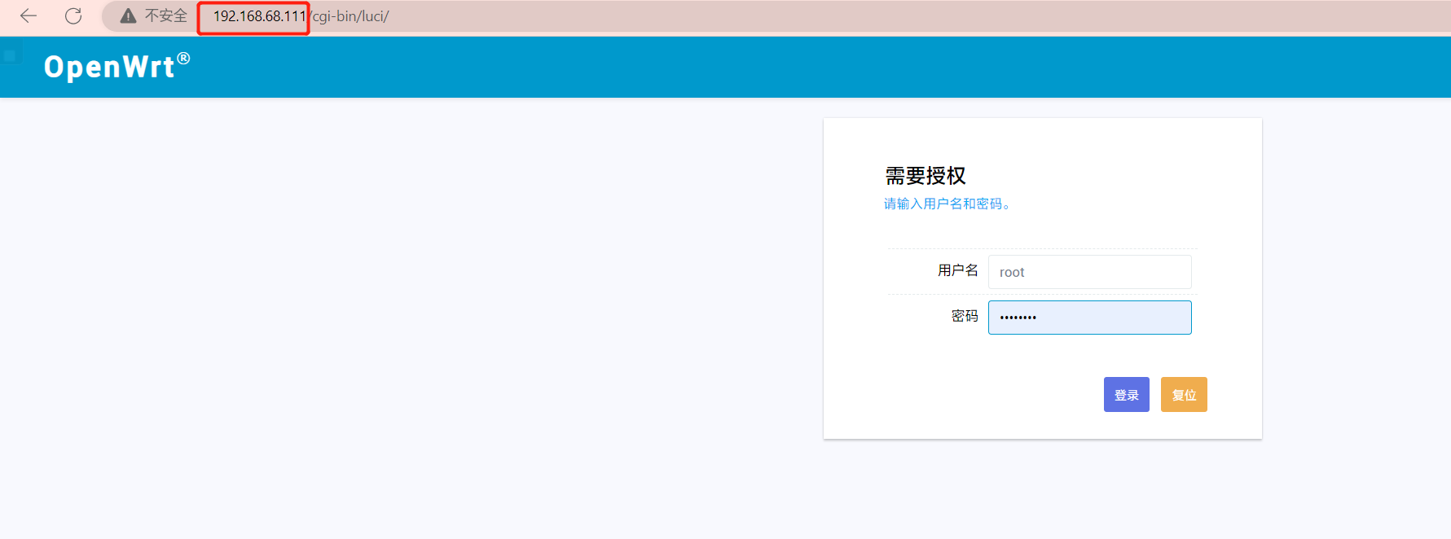
Task: Click the faint square icon left of OpenWrt logo
Action: 10,56
